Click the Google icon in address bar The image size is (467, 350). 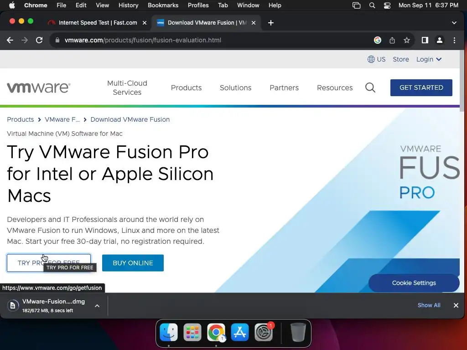(377, 40)
